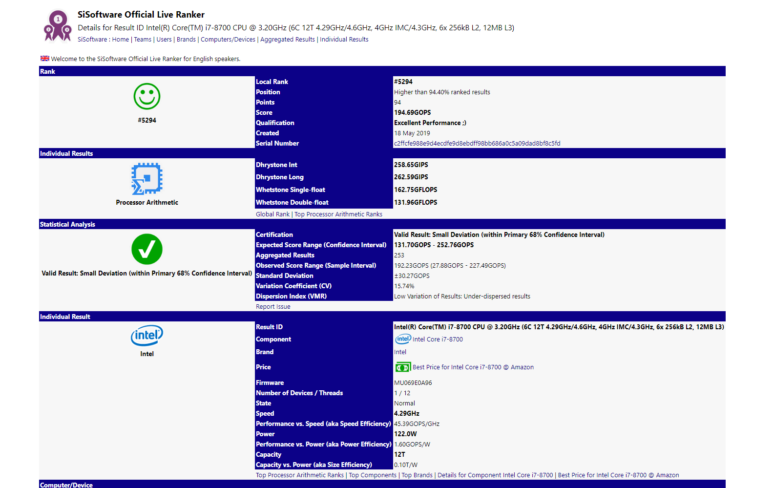Viewport: 774px width, 488px height.
Task: Click the firmware value MU069E0A96
Action: click(413, 383)
